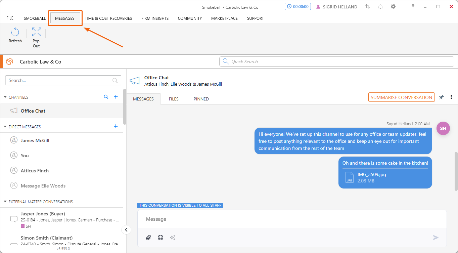Collapse EXTERNAL MATTER CONVERSATIONS section
Image resolution: width=458 pixels, height=253 pixels.
pos(5,202)
